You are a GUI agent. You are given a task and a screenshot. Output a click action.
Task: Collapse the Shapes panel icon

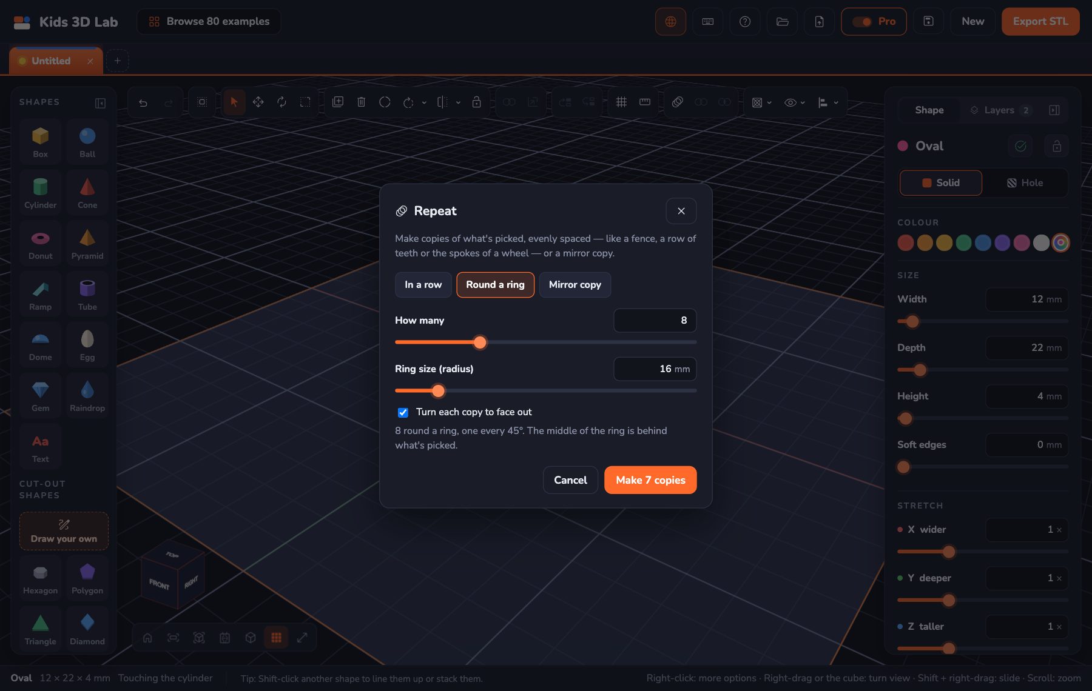pos(101,103)
